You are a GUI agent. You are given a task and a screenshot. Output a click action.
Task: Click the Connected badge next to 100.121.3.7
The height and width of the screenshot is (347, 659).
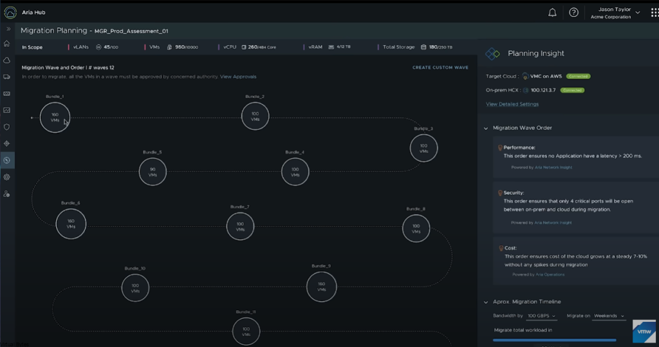tap(572, 90)
